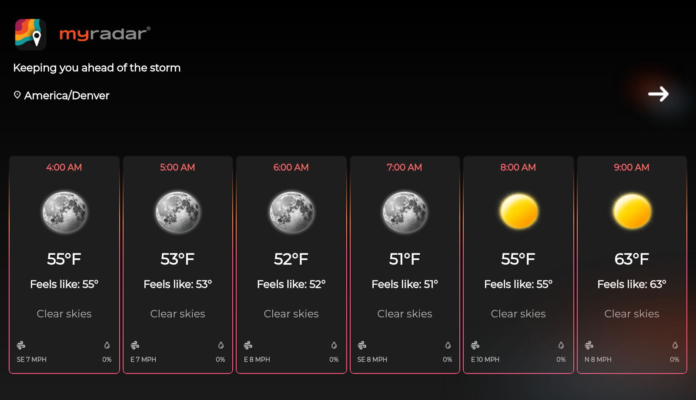Click the raindrop icon in the 7:00 AM card
This screenshot has width=696, height=400.
point(448,345)
